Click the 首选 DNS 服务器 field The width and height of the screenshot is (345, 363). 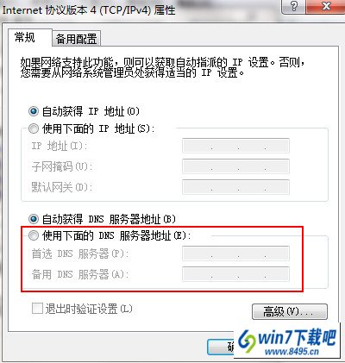[x=235, y=253]
